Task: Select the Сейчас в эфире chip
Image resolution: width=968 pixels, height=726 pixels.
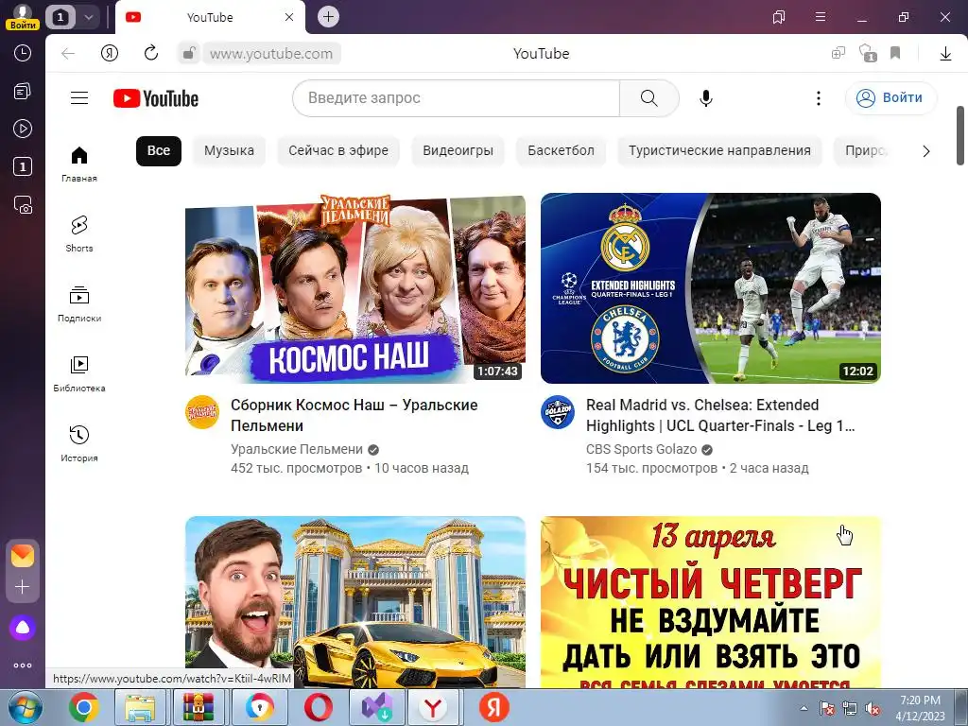Action: [338, 150]
